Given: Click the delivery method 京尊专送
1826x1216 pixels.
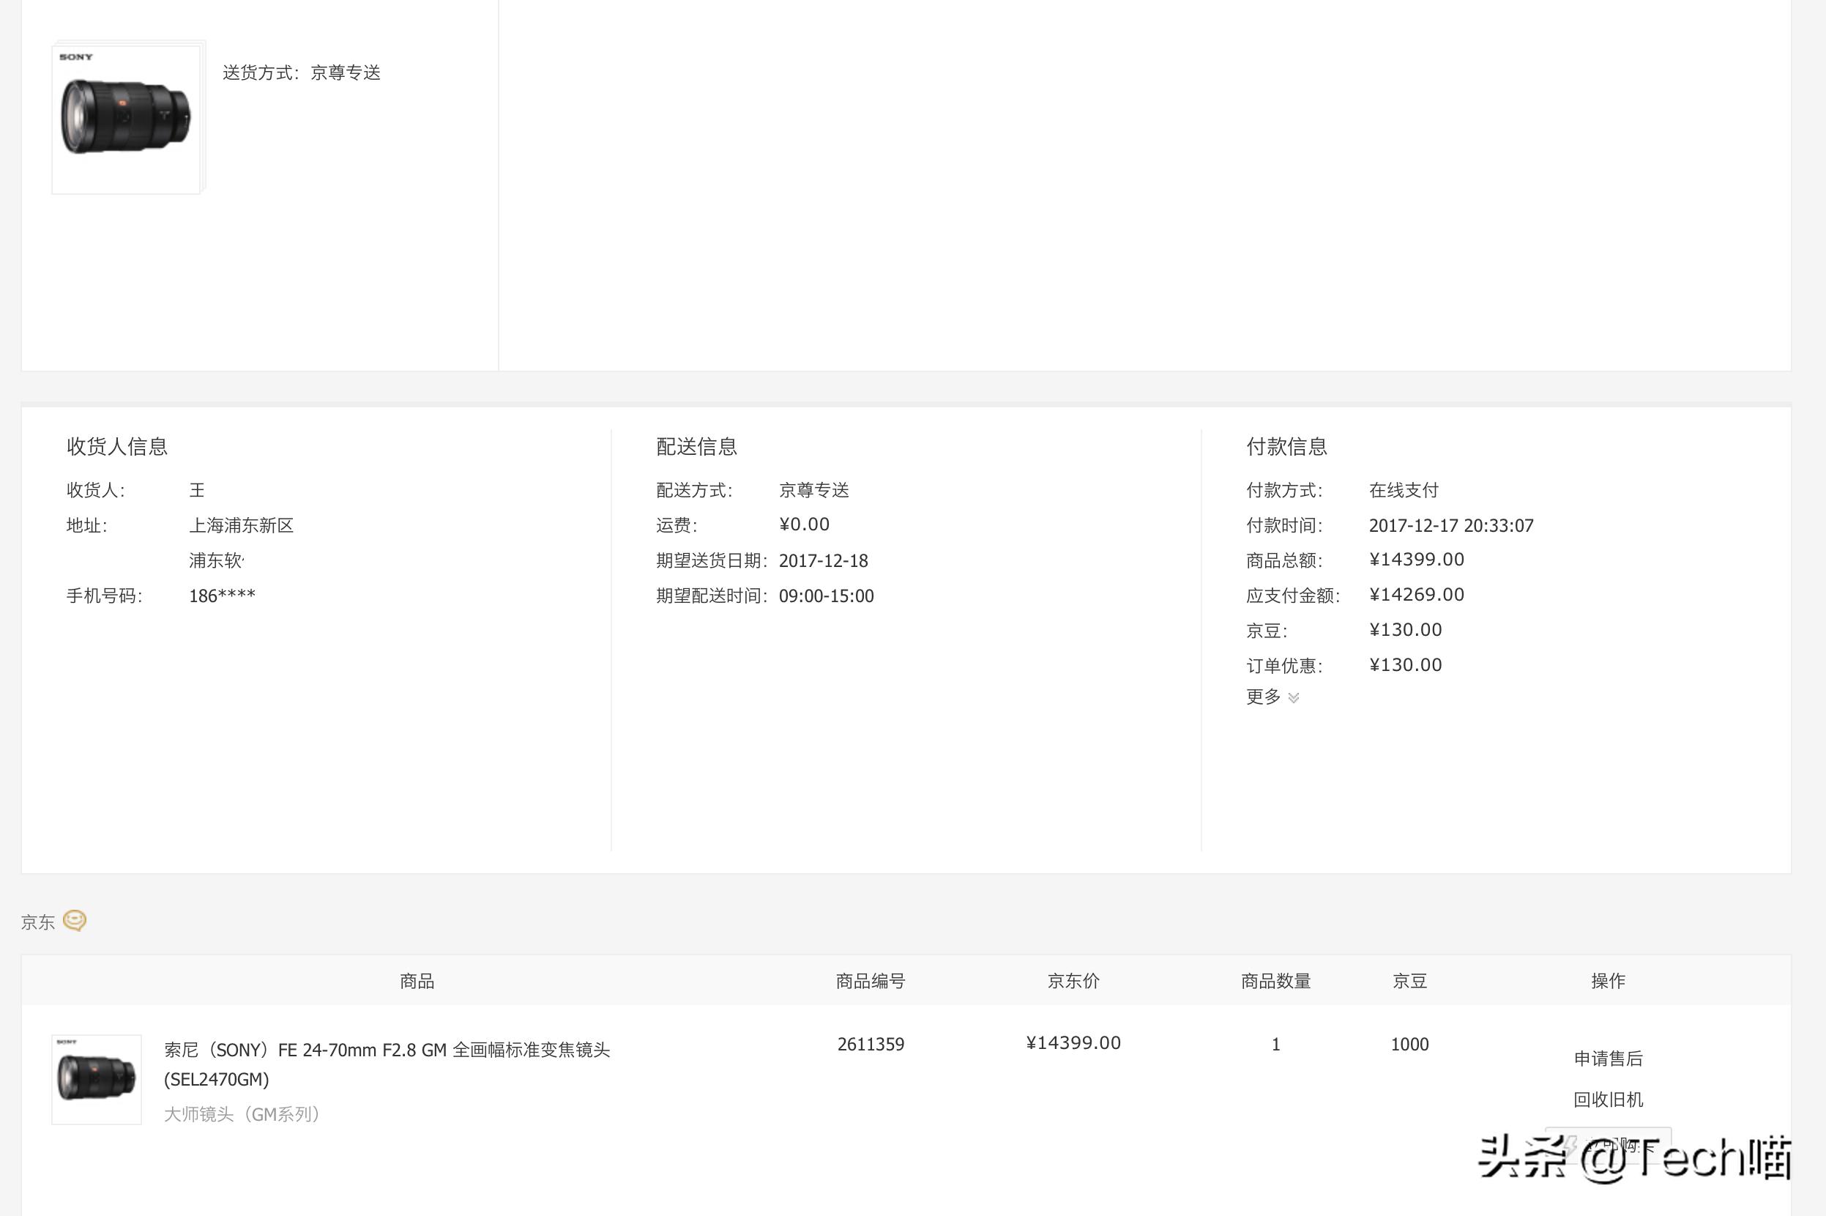Looking at the screenshot, I should 815,489.
